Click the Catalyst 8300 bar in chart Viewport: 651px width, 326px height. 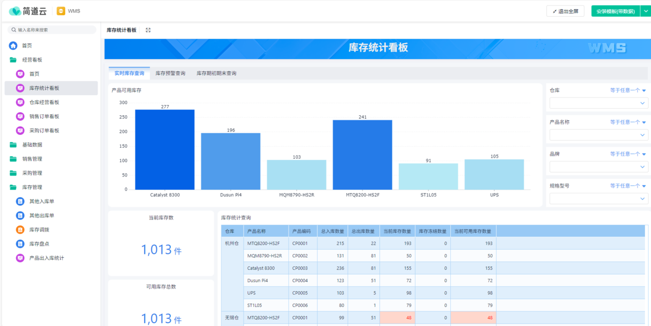165,149
